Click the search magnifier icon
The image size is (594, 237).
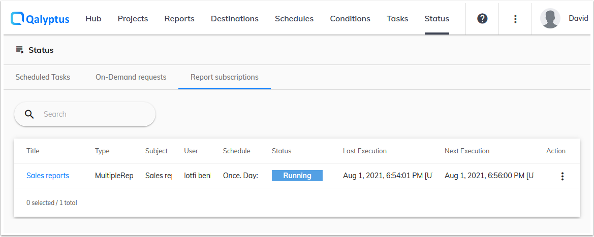[29, 114]
